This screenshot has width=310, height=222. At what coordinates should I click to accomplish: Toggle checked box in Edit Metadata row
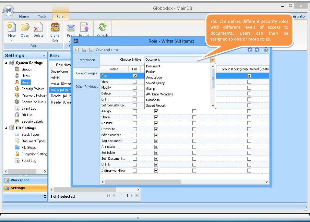[156, 135]
